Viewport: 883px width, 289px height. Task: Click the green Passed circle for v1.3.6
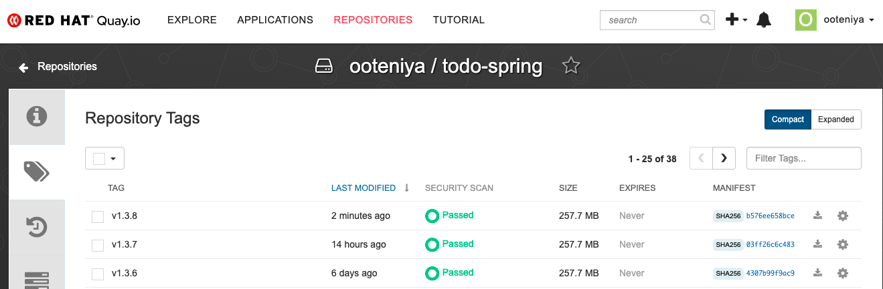[432, 273]
